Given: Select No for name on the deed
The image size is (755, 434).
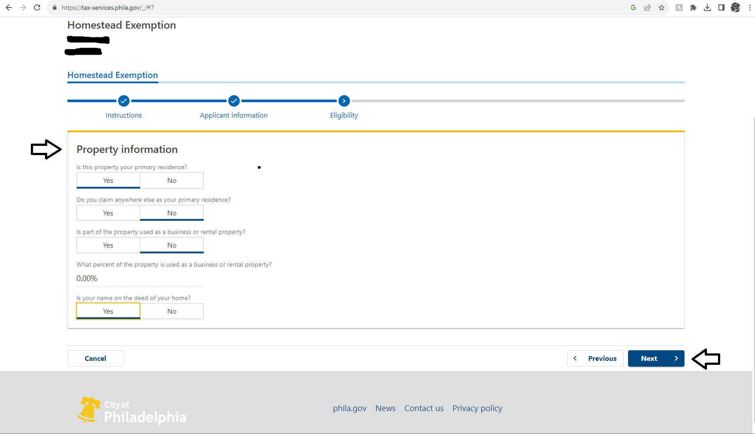Looking at the screenshot, I should [x=172, y=312].
